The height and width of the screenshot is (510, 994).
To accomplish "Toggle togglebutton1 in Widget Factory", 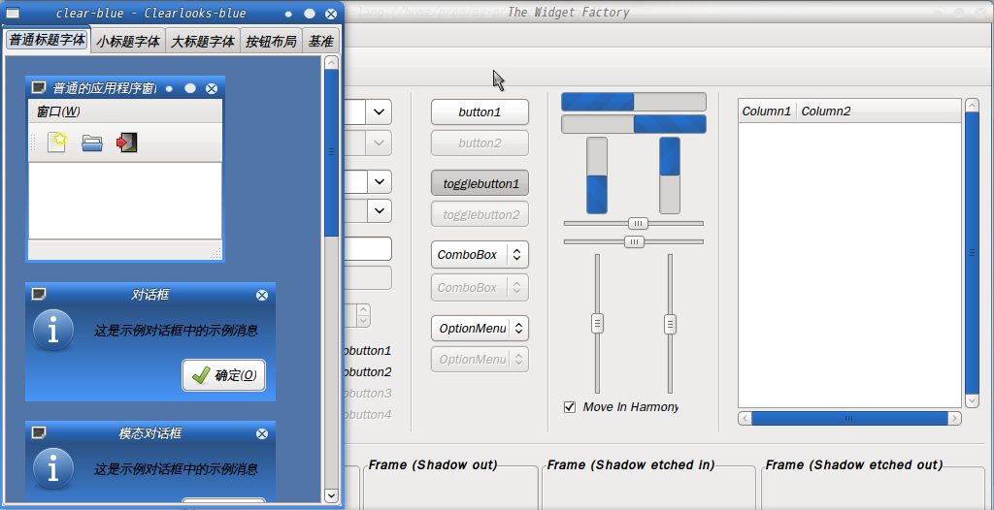I will click(x=480, y=183).
